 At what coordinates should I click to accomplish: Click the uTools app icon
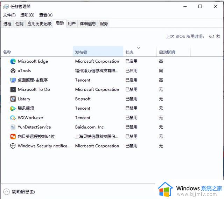point(13,71)
